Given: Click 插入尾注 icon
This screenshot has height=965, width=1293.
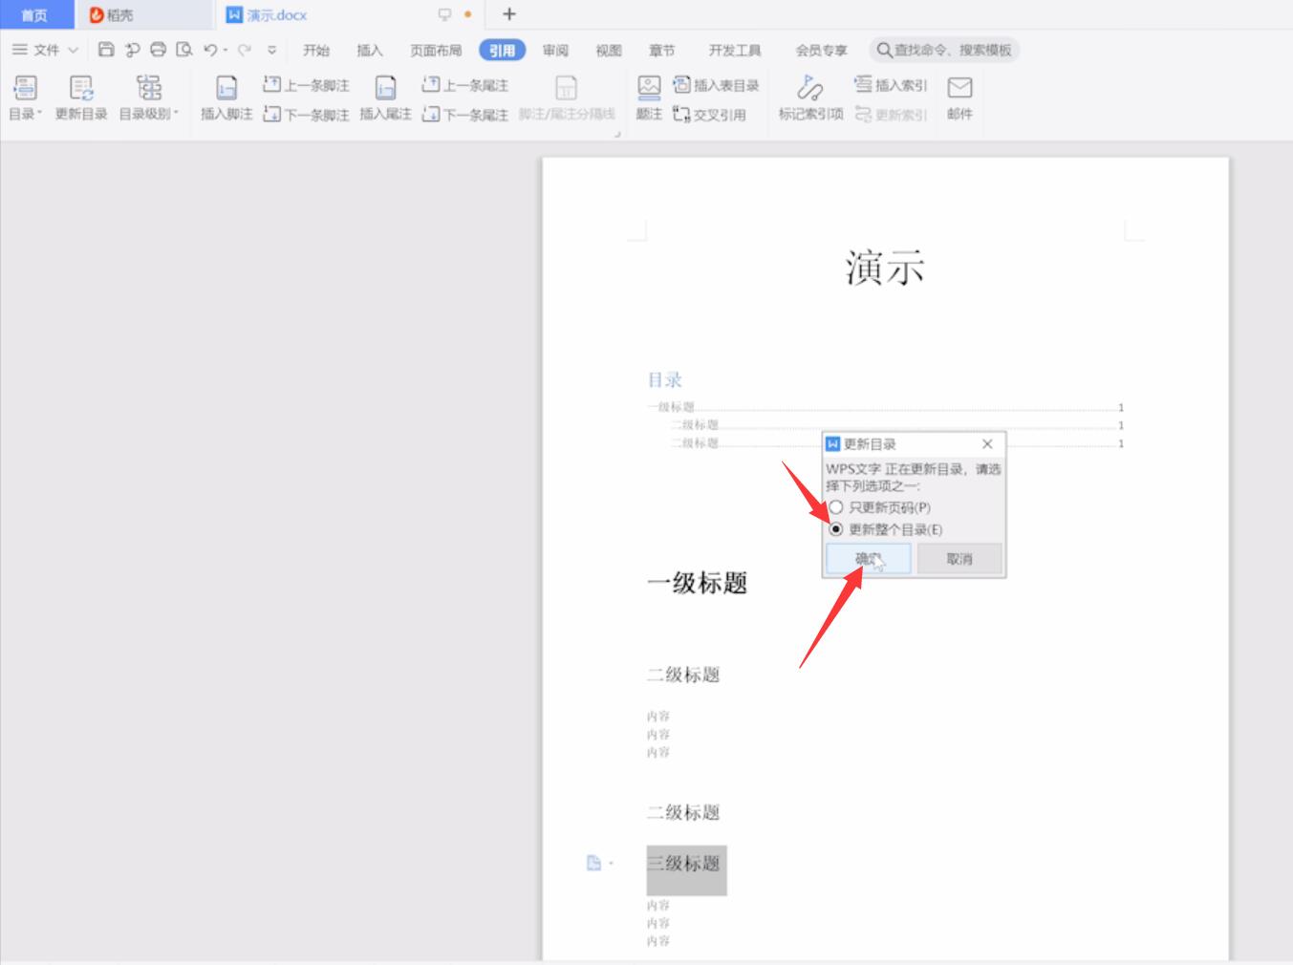Looking at the screenshot, I should click(385, 97).
